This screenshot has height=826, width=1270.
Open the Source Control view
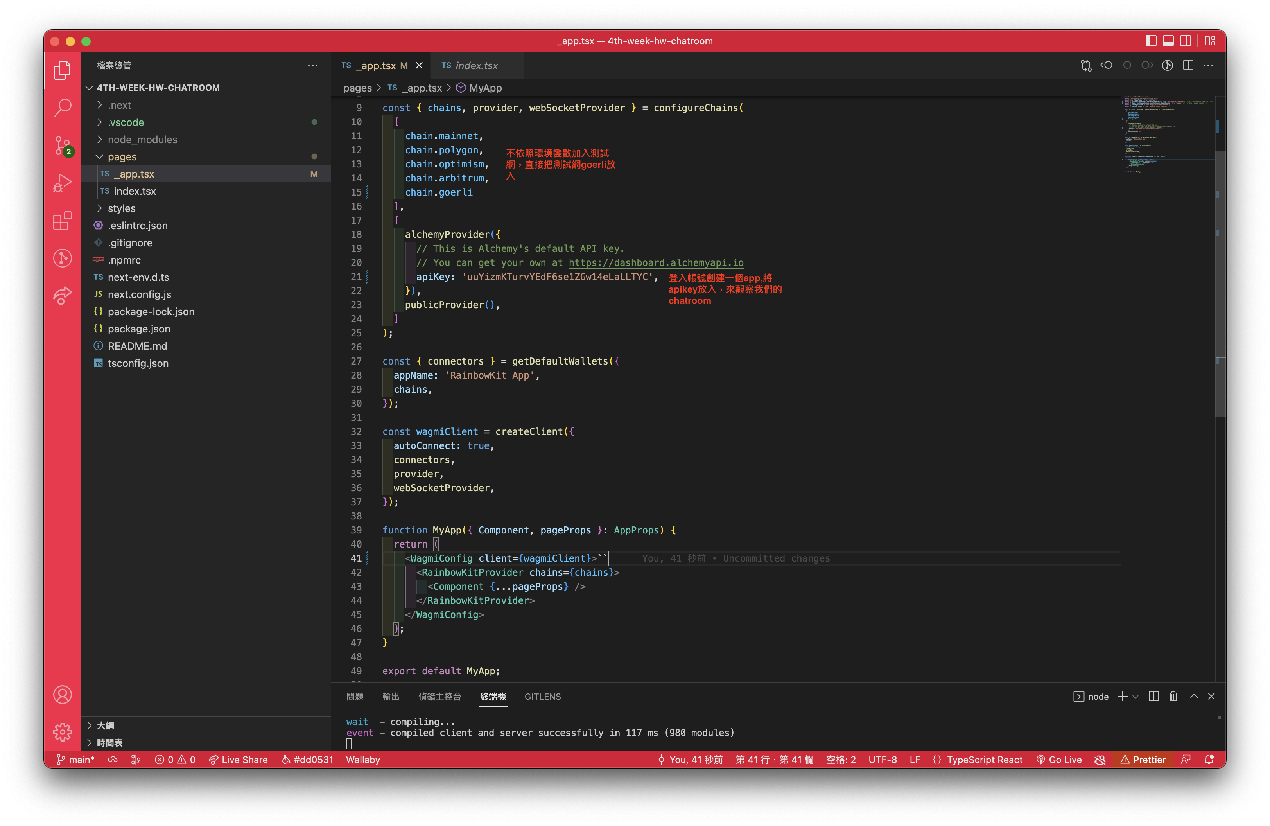click(63, 145)
